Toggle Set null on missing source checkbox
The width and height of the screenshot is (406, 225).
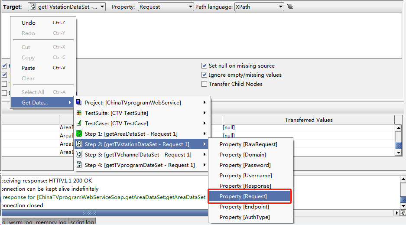[x=204, y=66]
